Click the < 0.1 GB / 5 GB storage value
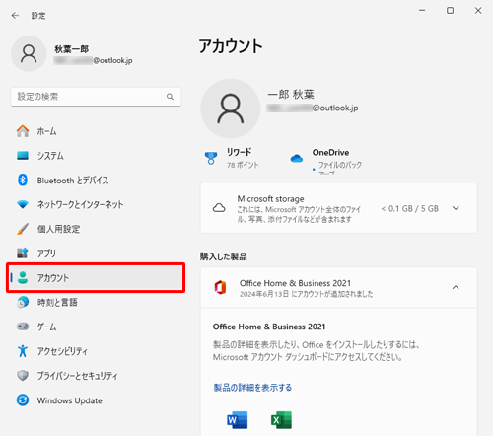Image resolution: width=493 pixels, height=436 pixels. pyautogui.click(x=410, y=208)
